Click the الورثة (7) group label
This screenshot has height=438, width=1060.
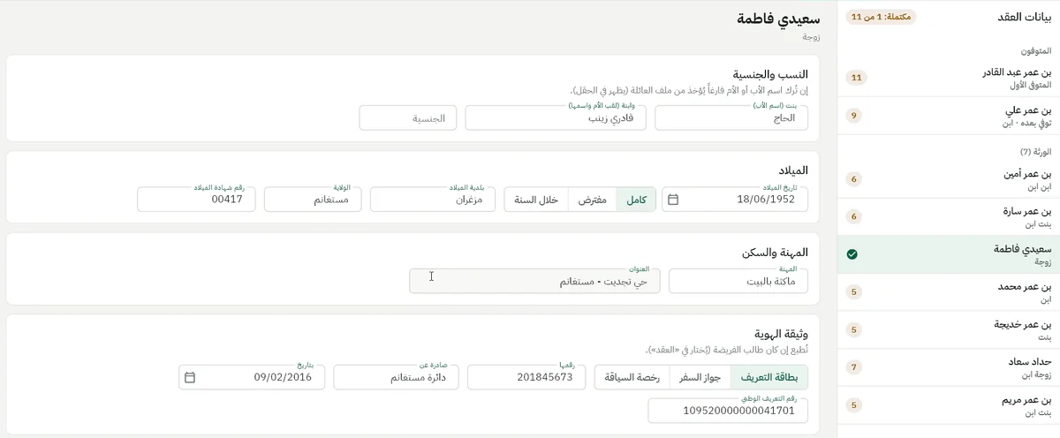[x=1035, y=152]
